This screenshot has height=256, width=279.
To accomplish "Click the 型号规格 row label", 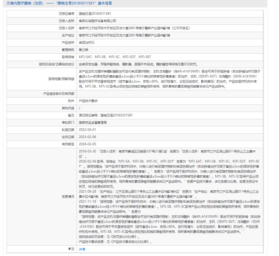I will pos(68,57).
